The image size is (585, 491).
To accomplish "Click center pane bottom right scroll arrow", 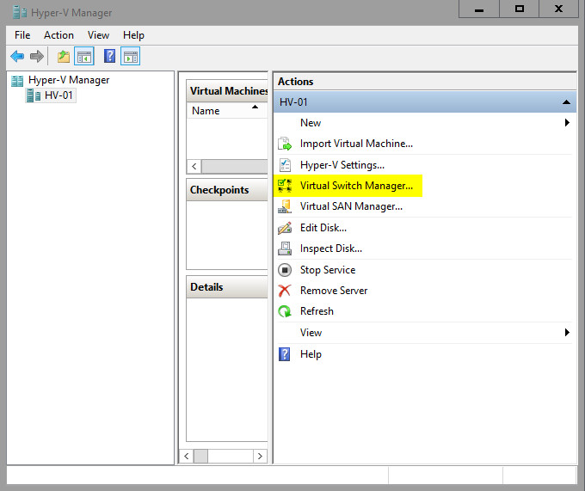I will tap(260, 456).
